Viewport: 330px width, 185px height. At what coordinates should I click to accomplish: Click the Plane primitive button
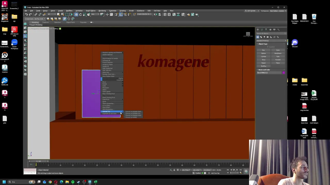(x=278, y=63)
